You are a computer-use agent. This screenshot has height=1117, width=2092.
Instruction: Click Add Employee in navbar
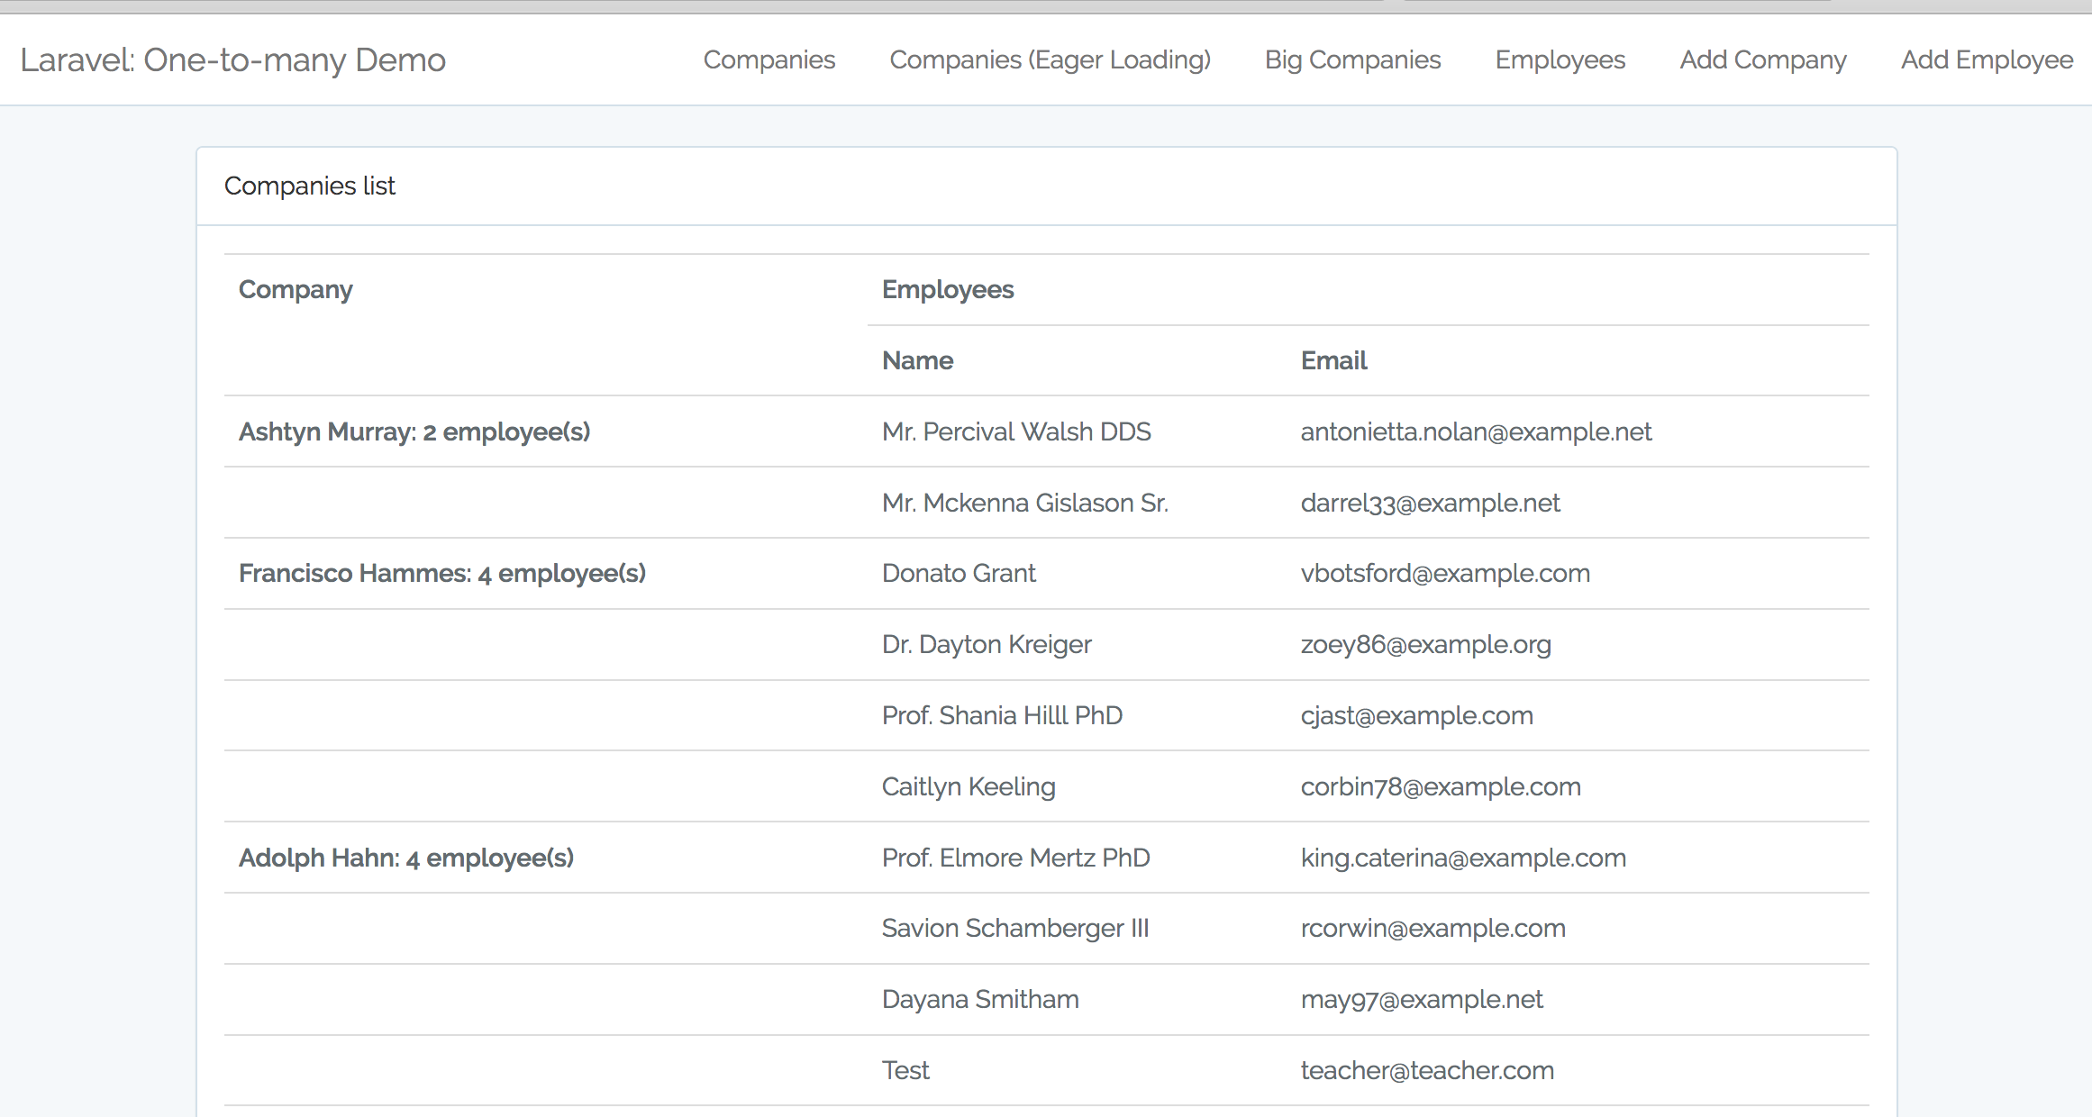click(x=1987, y=59)
